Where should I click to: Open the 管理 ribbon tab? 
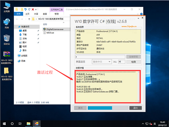57,14
